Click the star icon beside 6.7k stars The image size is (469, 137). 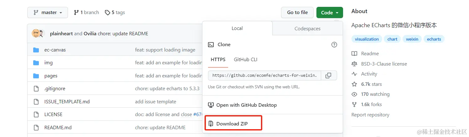click(354, 84)
